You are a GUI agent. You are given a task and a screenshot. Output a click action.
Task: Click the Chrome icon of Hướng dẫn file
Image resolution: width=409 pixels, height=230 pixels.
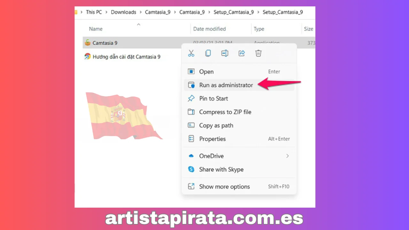[x=88, y=57]
